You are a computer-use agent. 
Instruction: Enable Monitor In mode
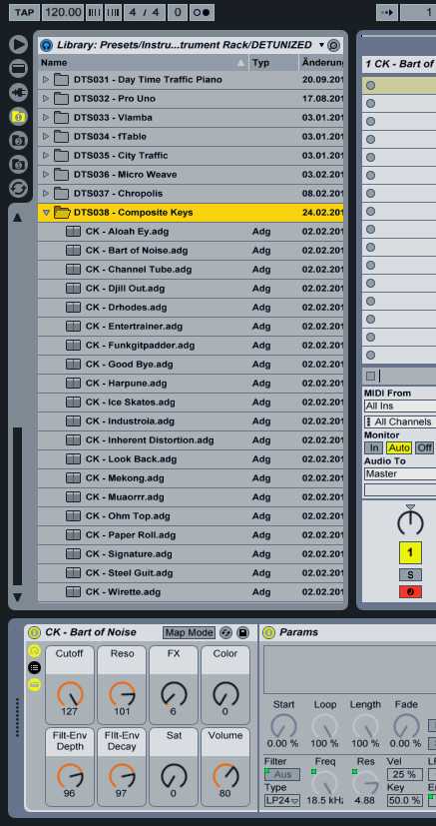[373, 447]
